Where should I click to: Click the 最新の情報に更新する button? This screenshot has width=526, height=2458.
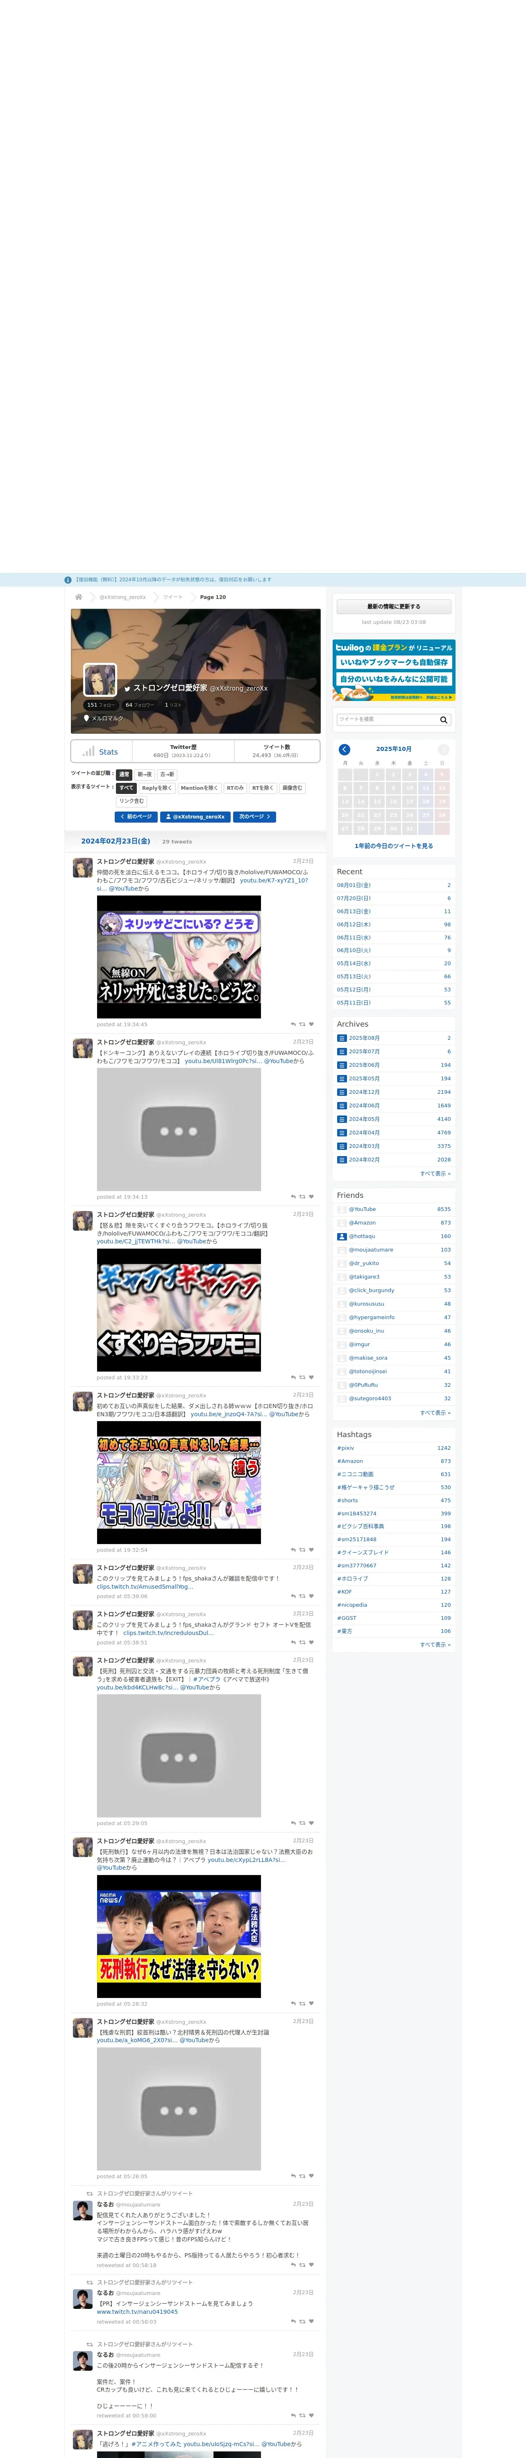pos(393,606)
